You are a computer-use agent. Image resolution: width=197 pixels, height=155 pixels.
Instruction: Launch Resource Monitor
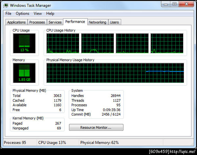click(x=96, y=127)
